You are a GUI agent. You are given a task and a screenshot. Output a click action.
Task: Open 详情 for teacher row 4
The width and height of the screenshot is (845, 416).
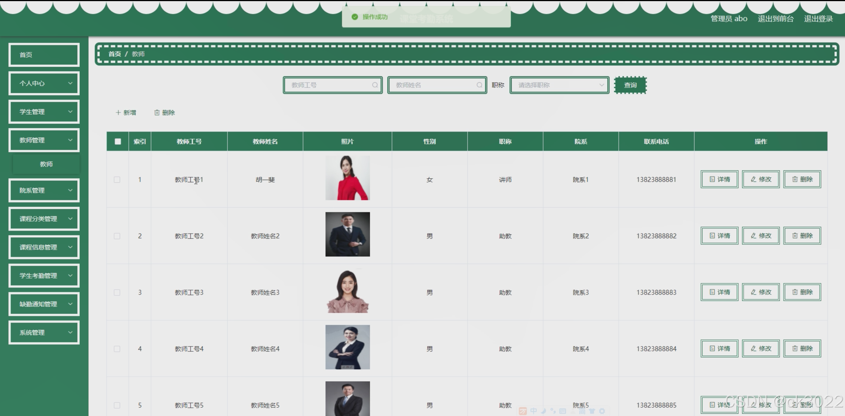point(719,349)
